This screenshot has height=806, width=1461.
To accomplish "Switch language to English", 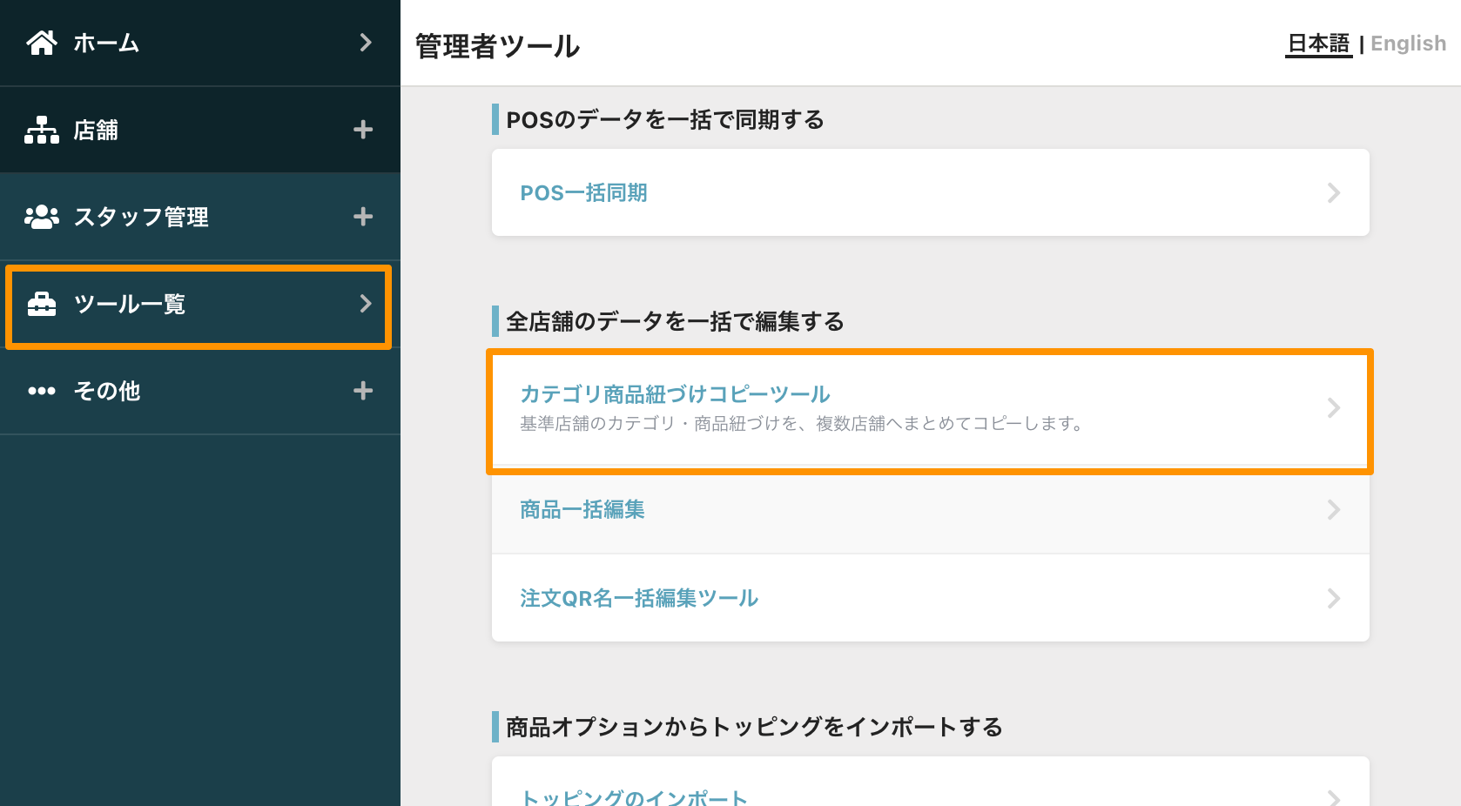I will [1408, 44].
